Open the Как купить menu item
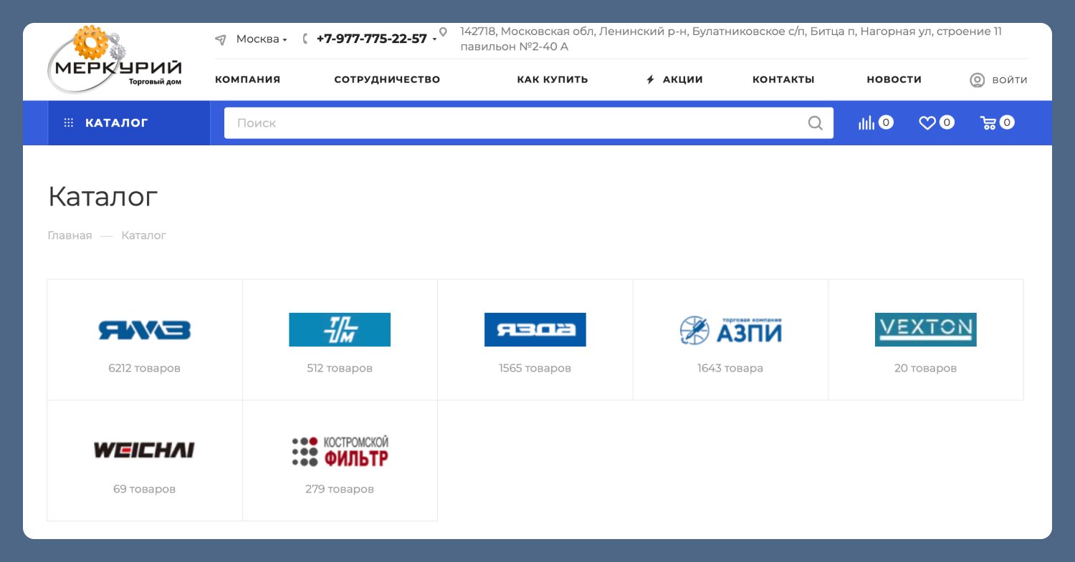 coord(553,79)
